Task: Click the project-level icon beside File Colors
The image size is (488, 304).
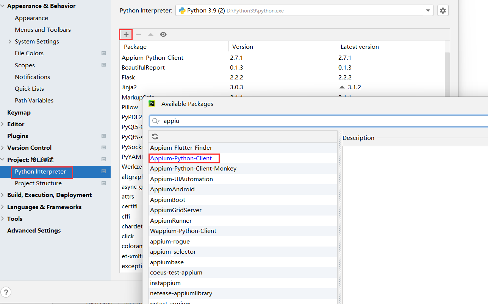Action: pos(104,53)
